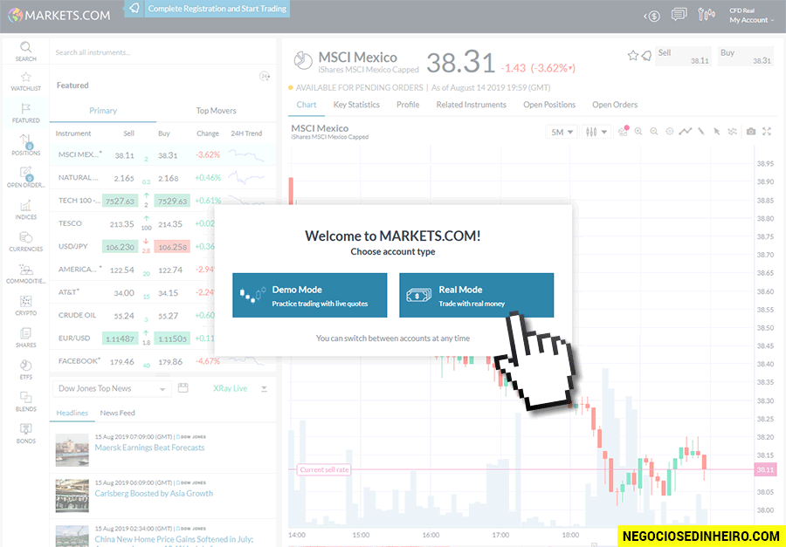Open the Currencies category
Screen dimensions: 786x547
[x=25, y=242]
